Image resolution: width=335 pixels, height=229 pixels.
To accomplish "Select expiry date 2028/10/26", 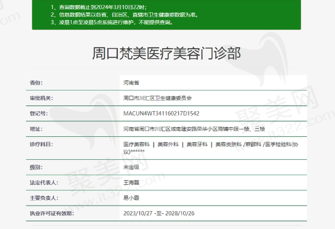I will click(x=180, y=213).
